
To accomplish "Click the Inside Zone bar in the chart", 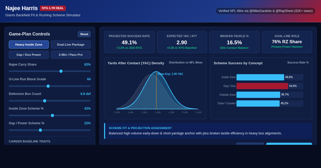I will coord(260,77).
